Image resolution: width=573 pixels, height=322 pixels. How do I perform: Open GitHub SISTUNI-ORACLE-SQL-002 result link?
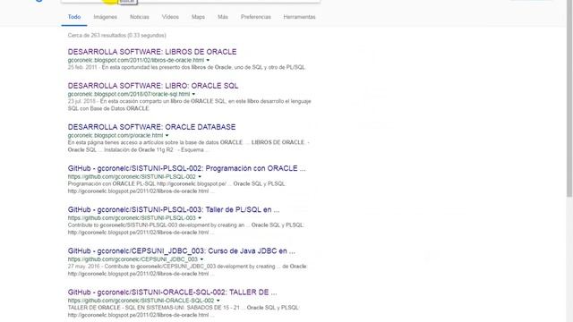point(172,292)
